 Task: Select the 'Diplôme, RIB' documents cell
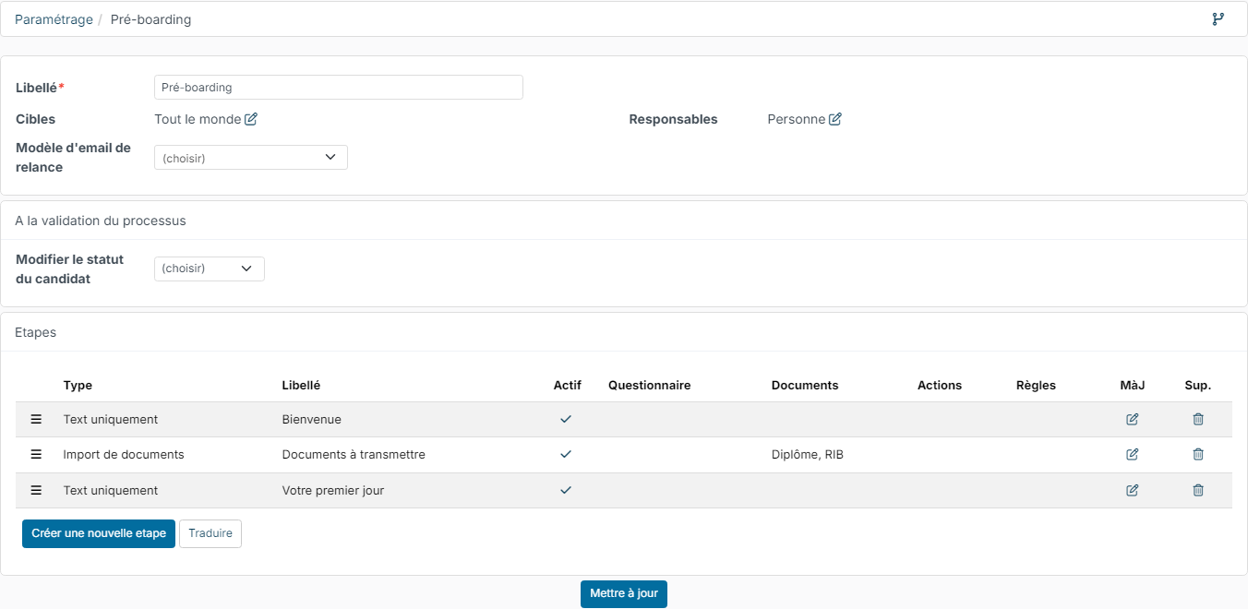click(808, 454)
